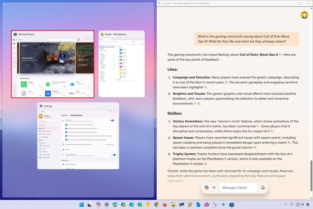Expand the Desktops section in Settings
This screenshot has height=209, width=313.
(115, 150)
